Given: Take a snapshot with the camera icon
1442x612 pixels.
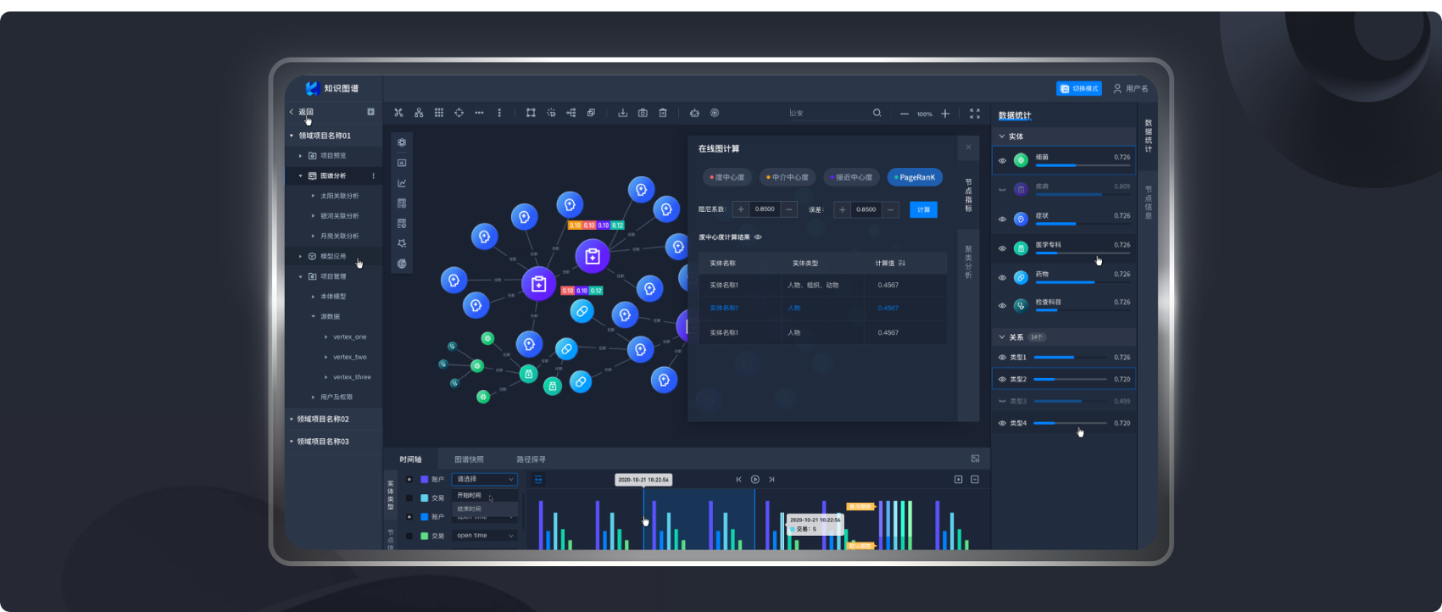Looking at the screenshot, I should pos(643,113).
